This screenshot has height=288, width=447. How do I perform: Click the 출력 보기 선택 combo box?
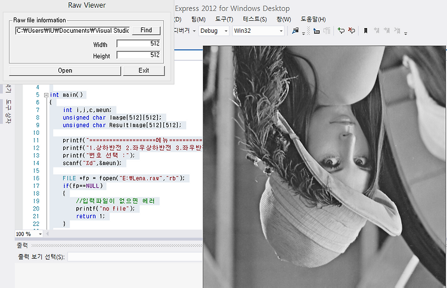(x=135, y=257)
